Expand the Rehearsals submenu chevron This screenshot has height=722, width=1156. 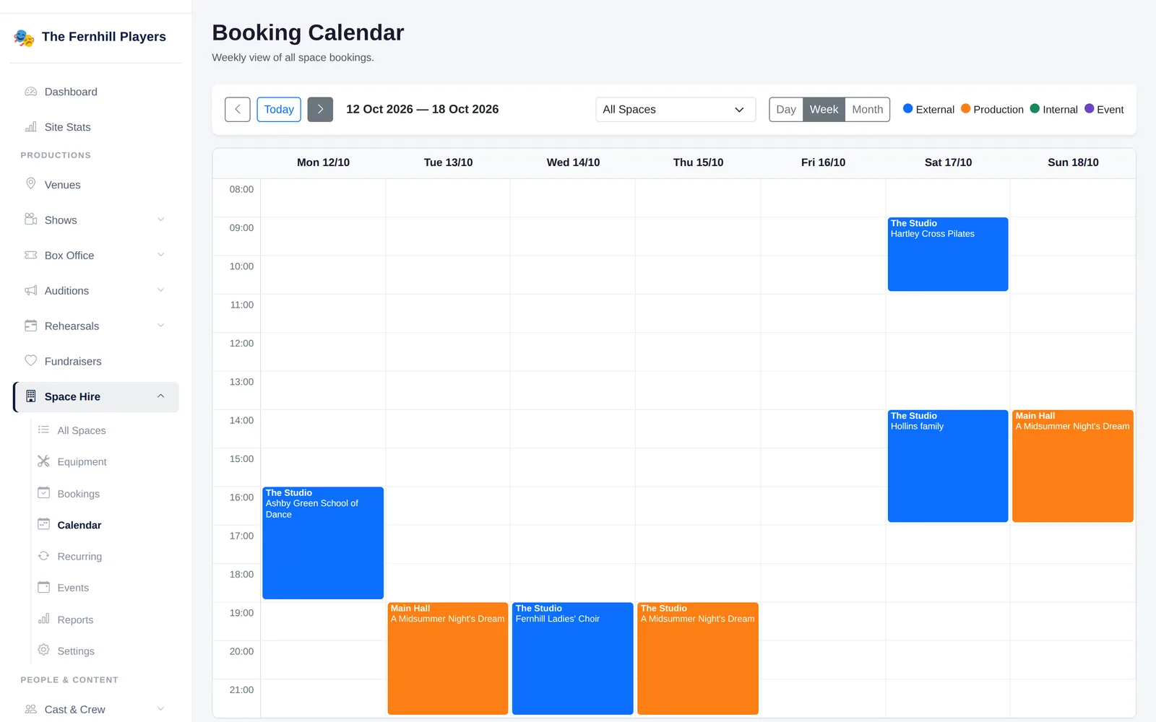pos(161,326)
